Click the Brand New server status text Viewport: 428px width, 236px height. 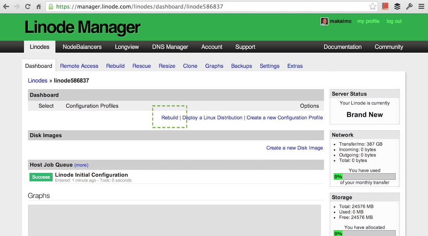coord(365,115)
